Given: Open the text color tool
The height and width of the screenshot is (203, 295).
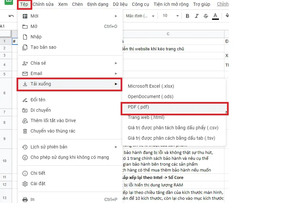Looking at the screenshot, I should [x=215, y=15].
